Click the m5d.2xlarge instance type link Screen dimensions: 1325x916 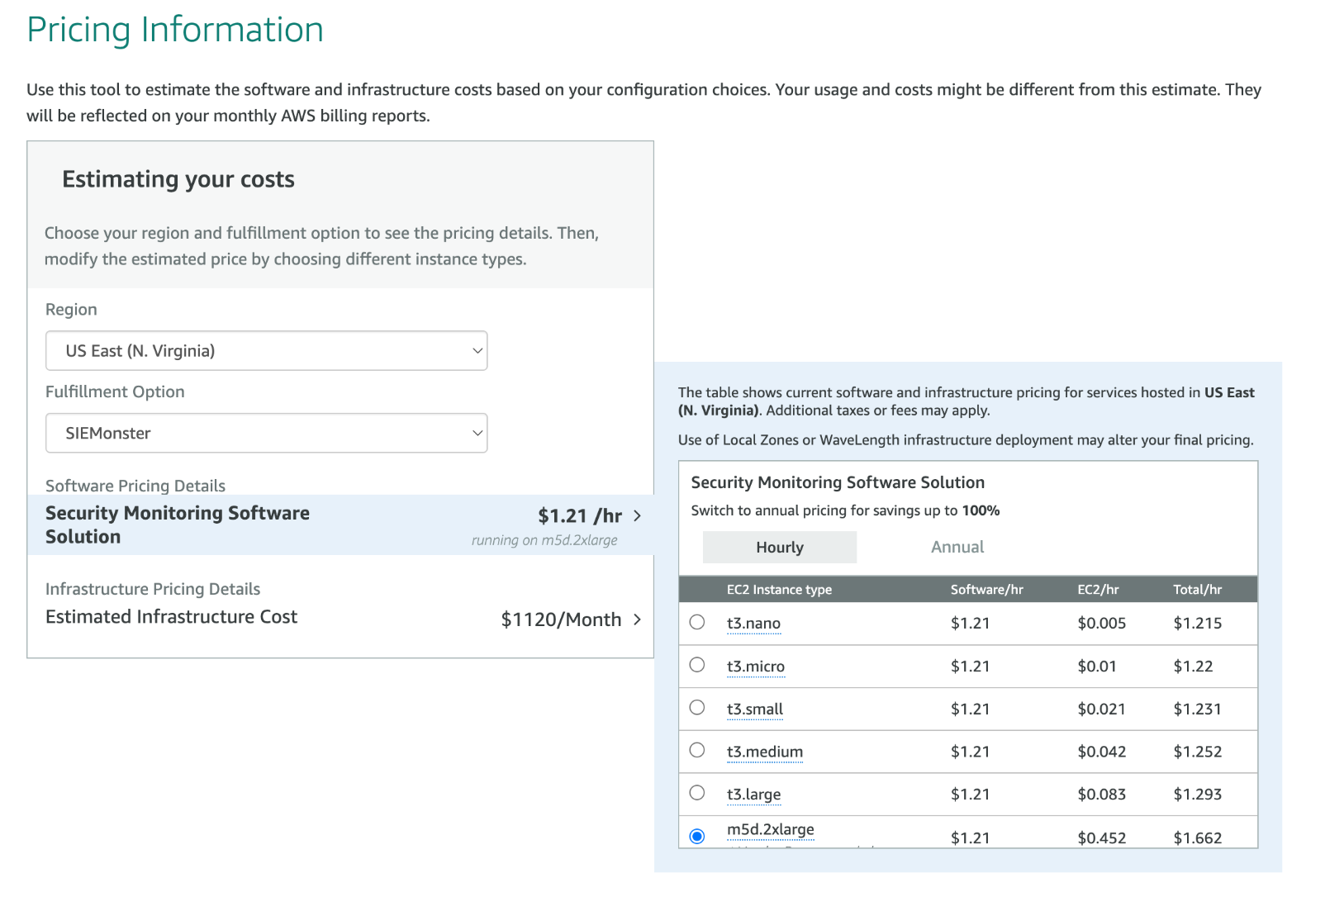point(770,830)
